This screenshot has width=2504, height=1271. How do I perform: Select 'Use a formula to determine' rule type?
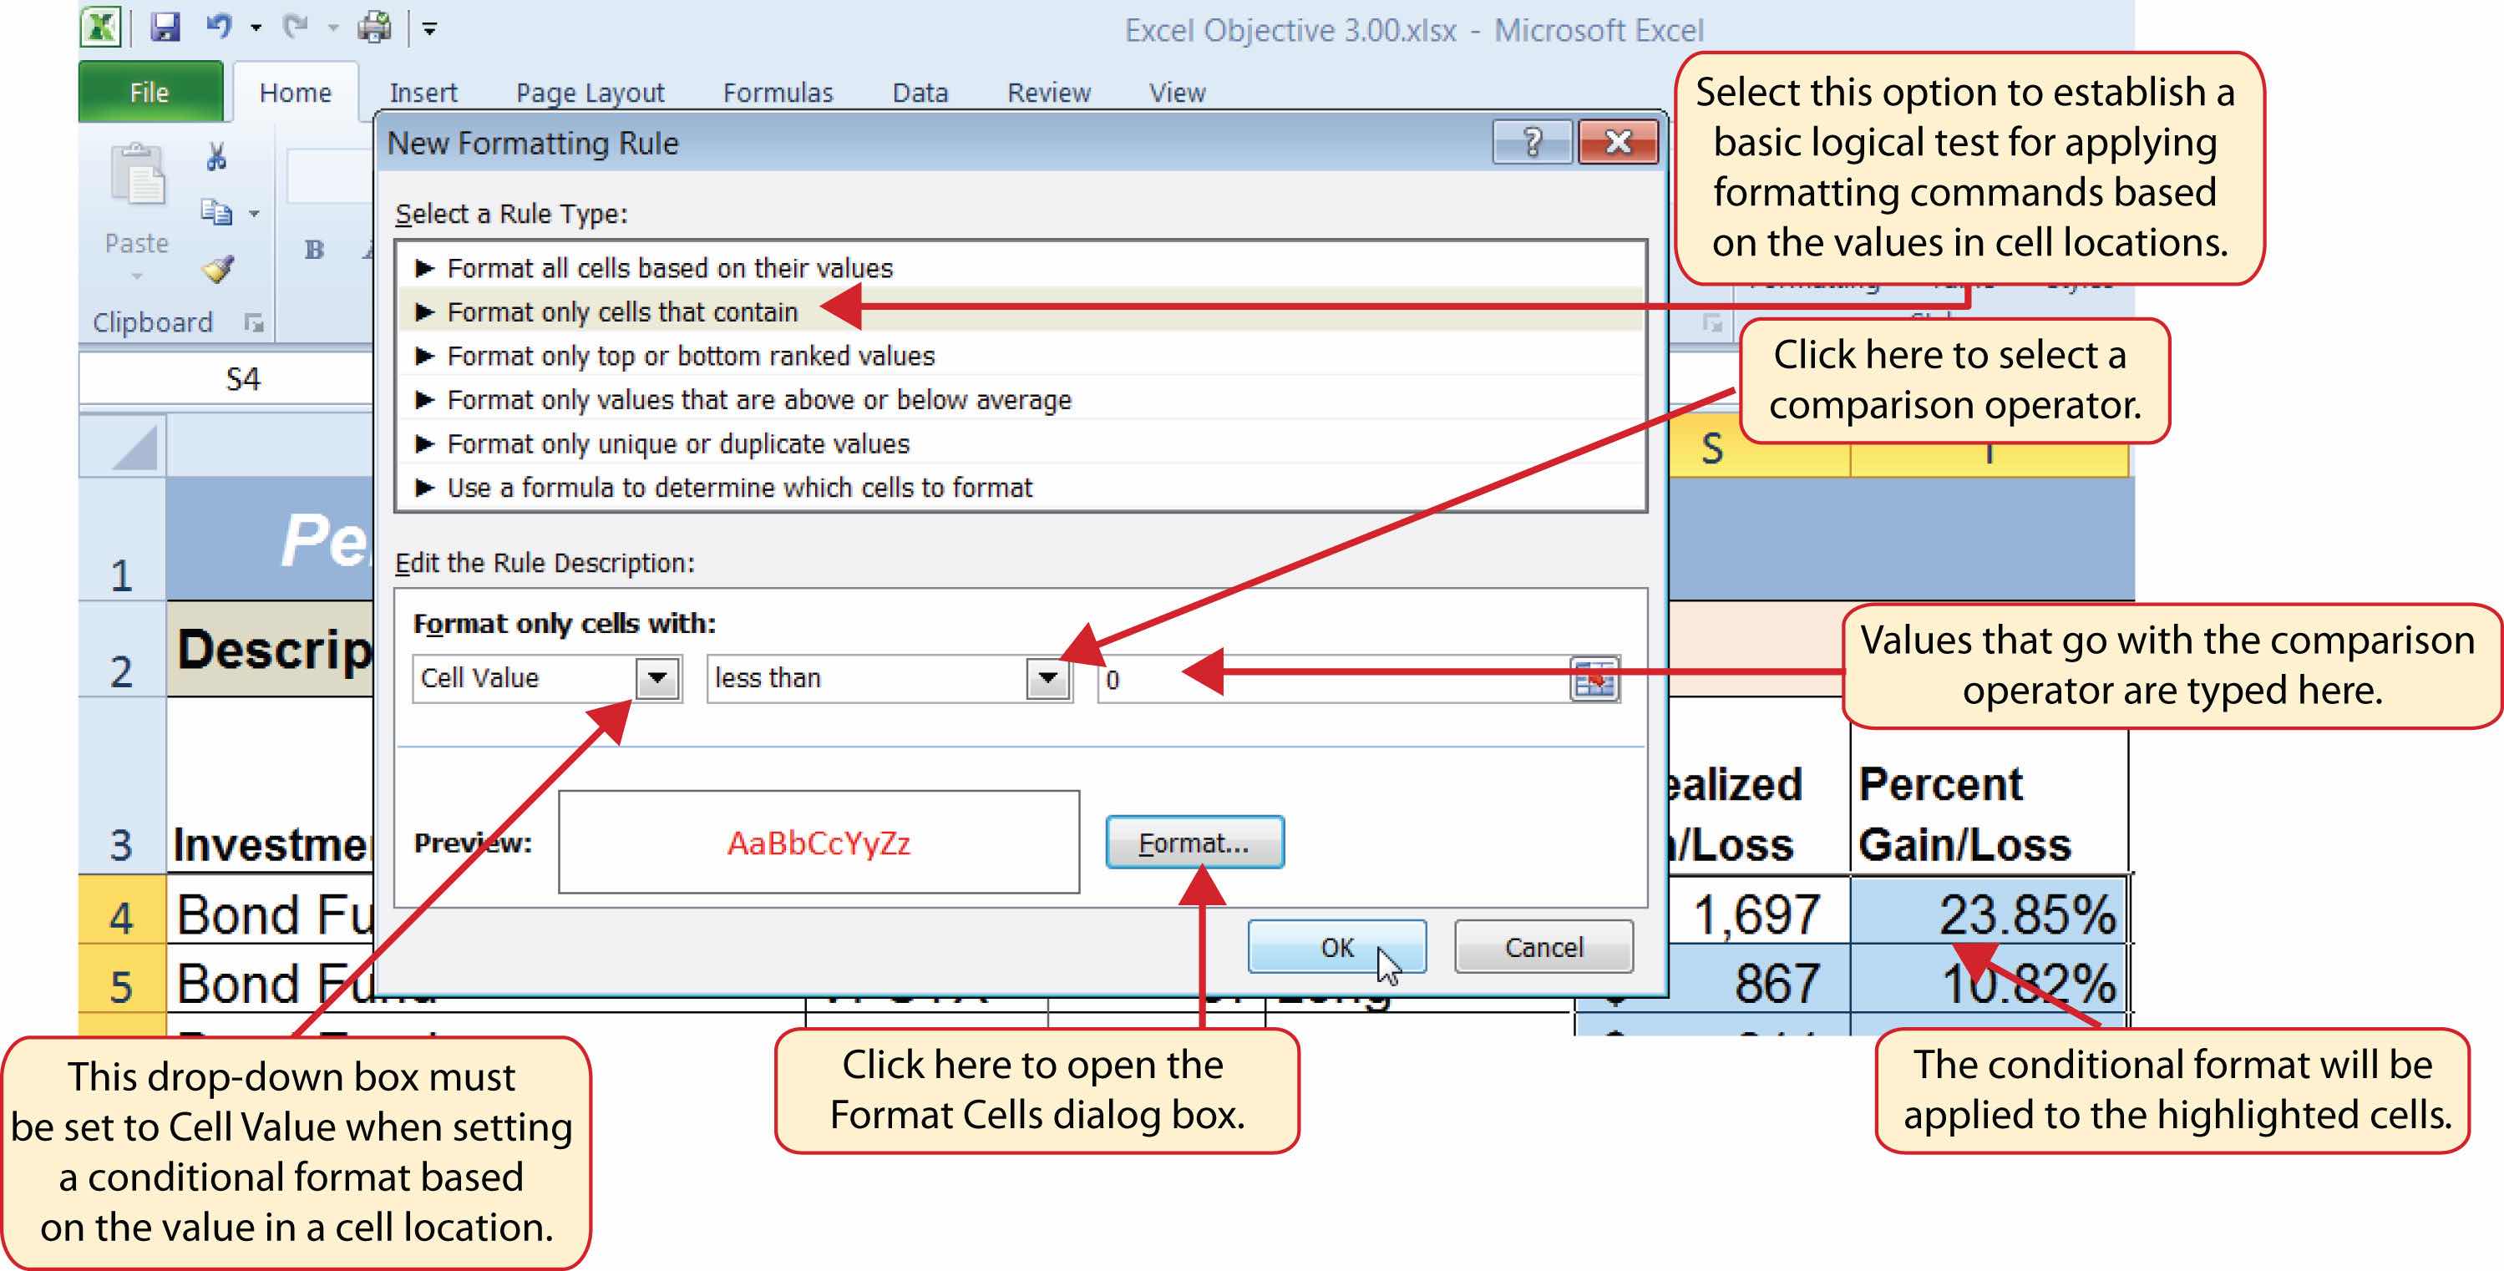coord(739,488)
